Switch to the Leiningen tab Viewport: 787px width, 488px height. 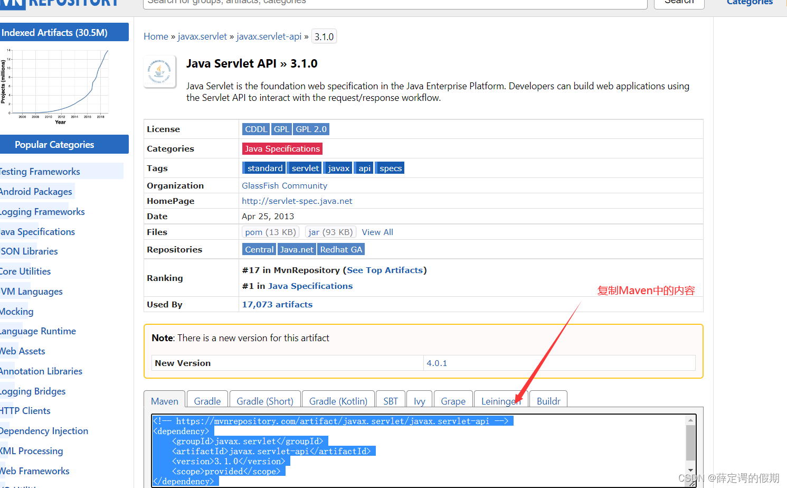coord(501,400)
